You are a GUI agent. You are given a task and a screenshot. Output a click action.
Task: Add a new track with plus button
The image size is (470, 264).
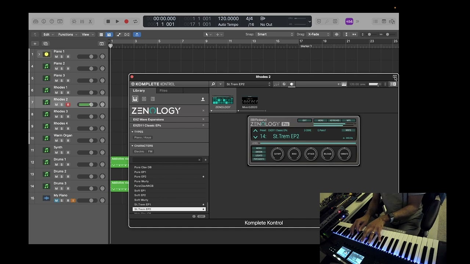tap(35, 44)
